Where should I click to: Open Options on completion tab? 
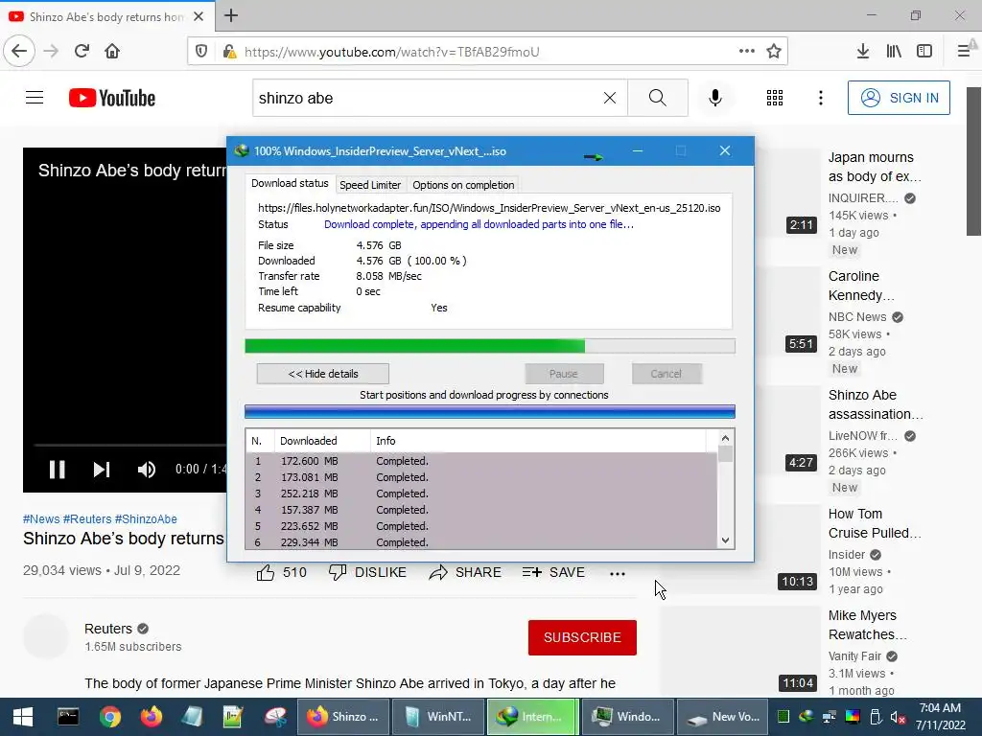(x=463, y=185)
